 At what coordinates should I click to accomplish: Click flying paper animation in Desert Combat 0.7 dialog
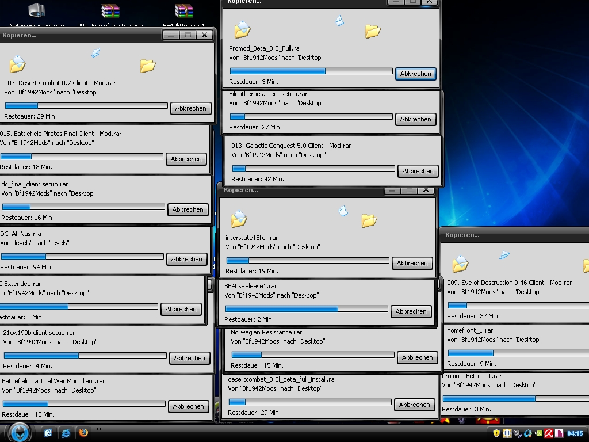pyautogui.click(x=96, y=53)
